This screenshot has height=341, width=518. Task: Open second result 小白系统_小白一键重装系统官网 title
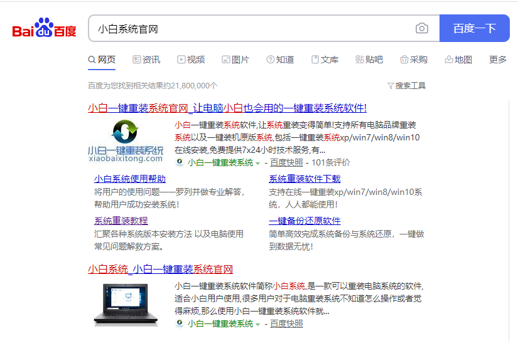(160, 269)
